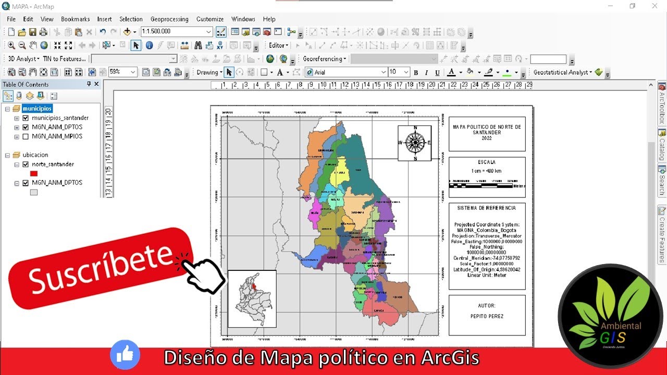Uncheck MGN_ANM_DPTOS under ubicacion
Viewport: 667px width, 375px height.
pyautogui.click(x=26, y=183)
